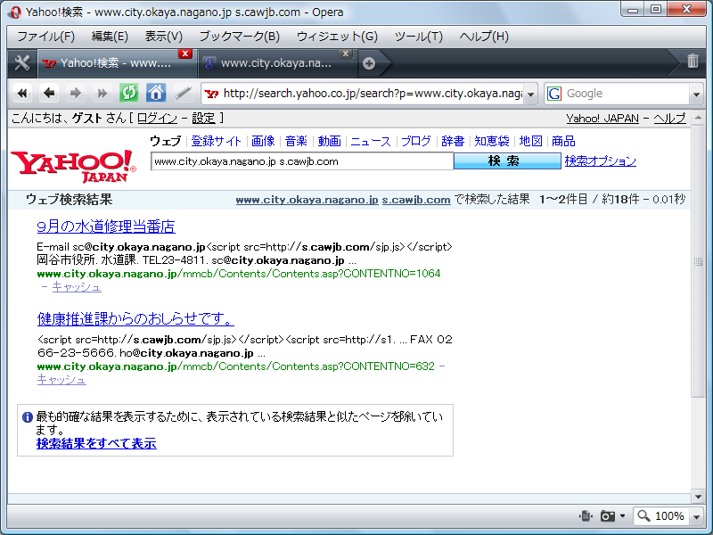The height and width of the screenshot is (535, 713).
Task: Click the scrollbar up arrow
Action: tap(698, 119)
